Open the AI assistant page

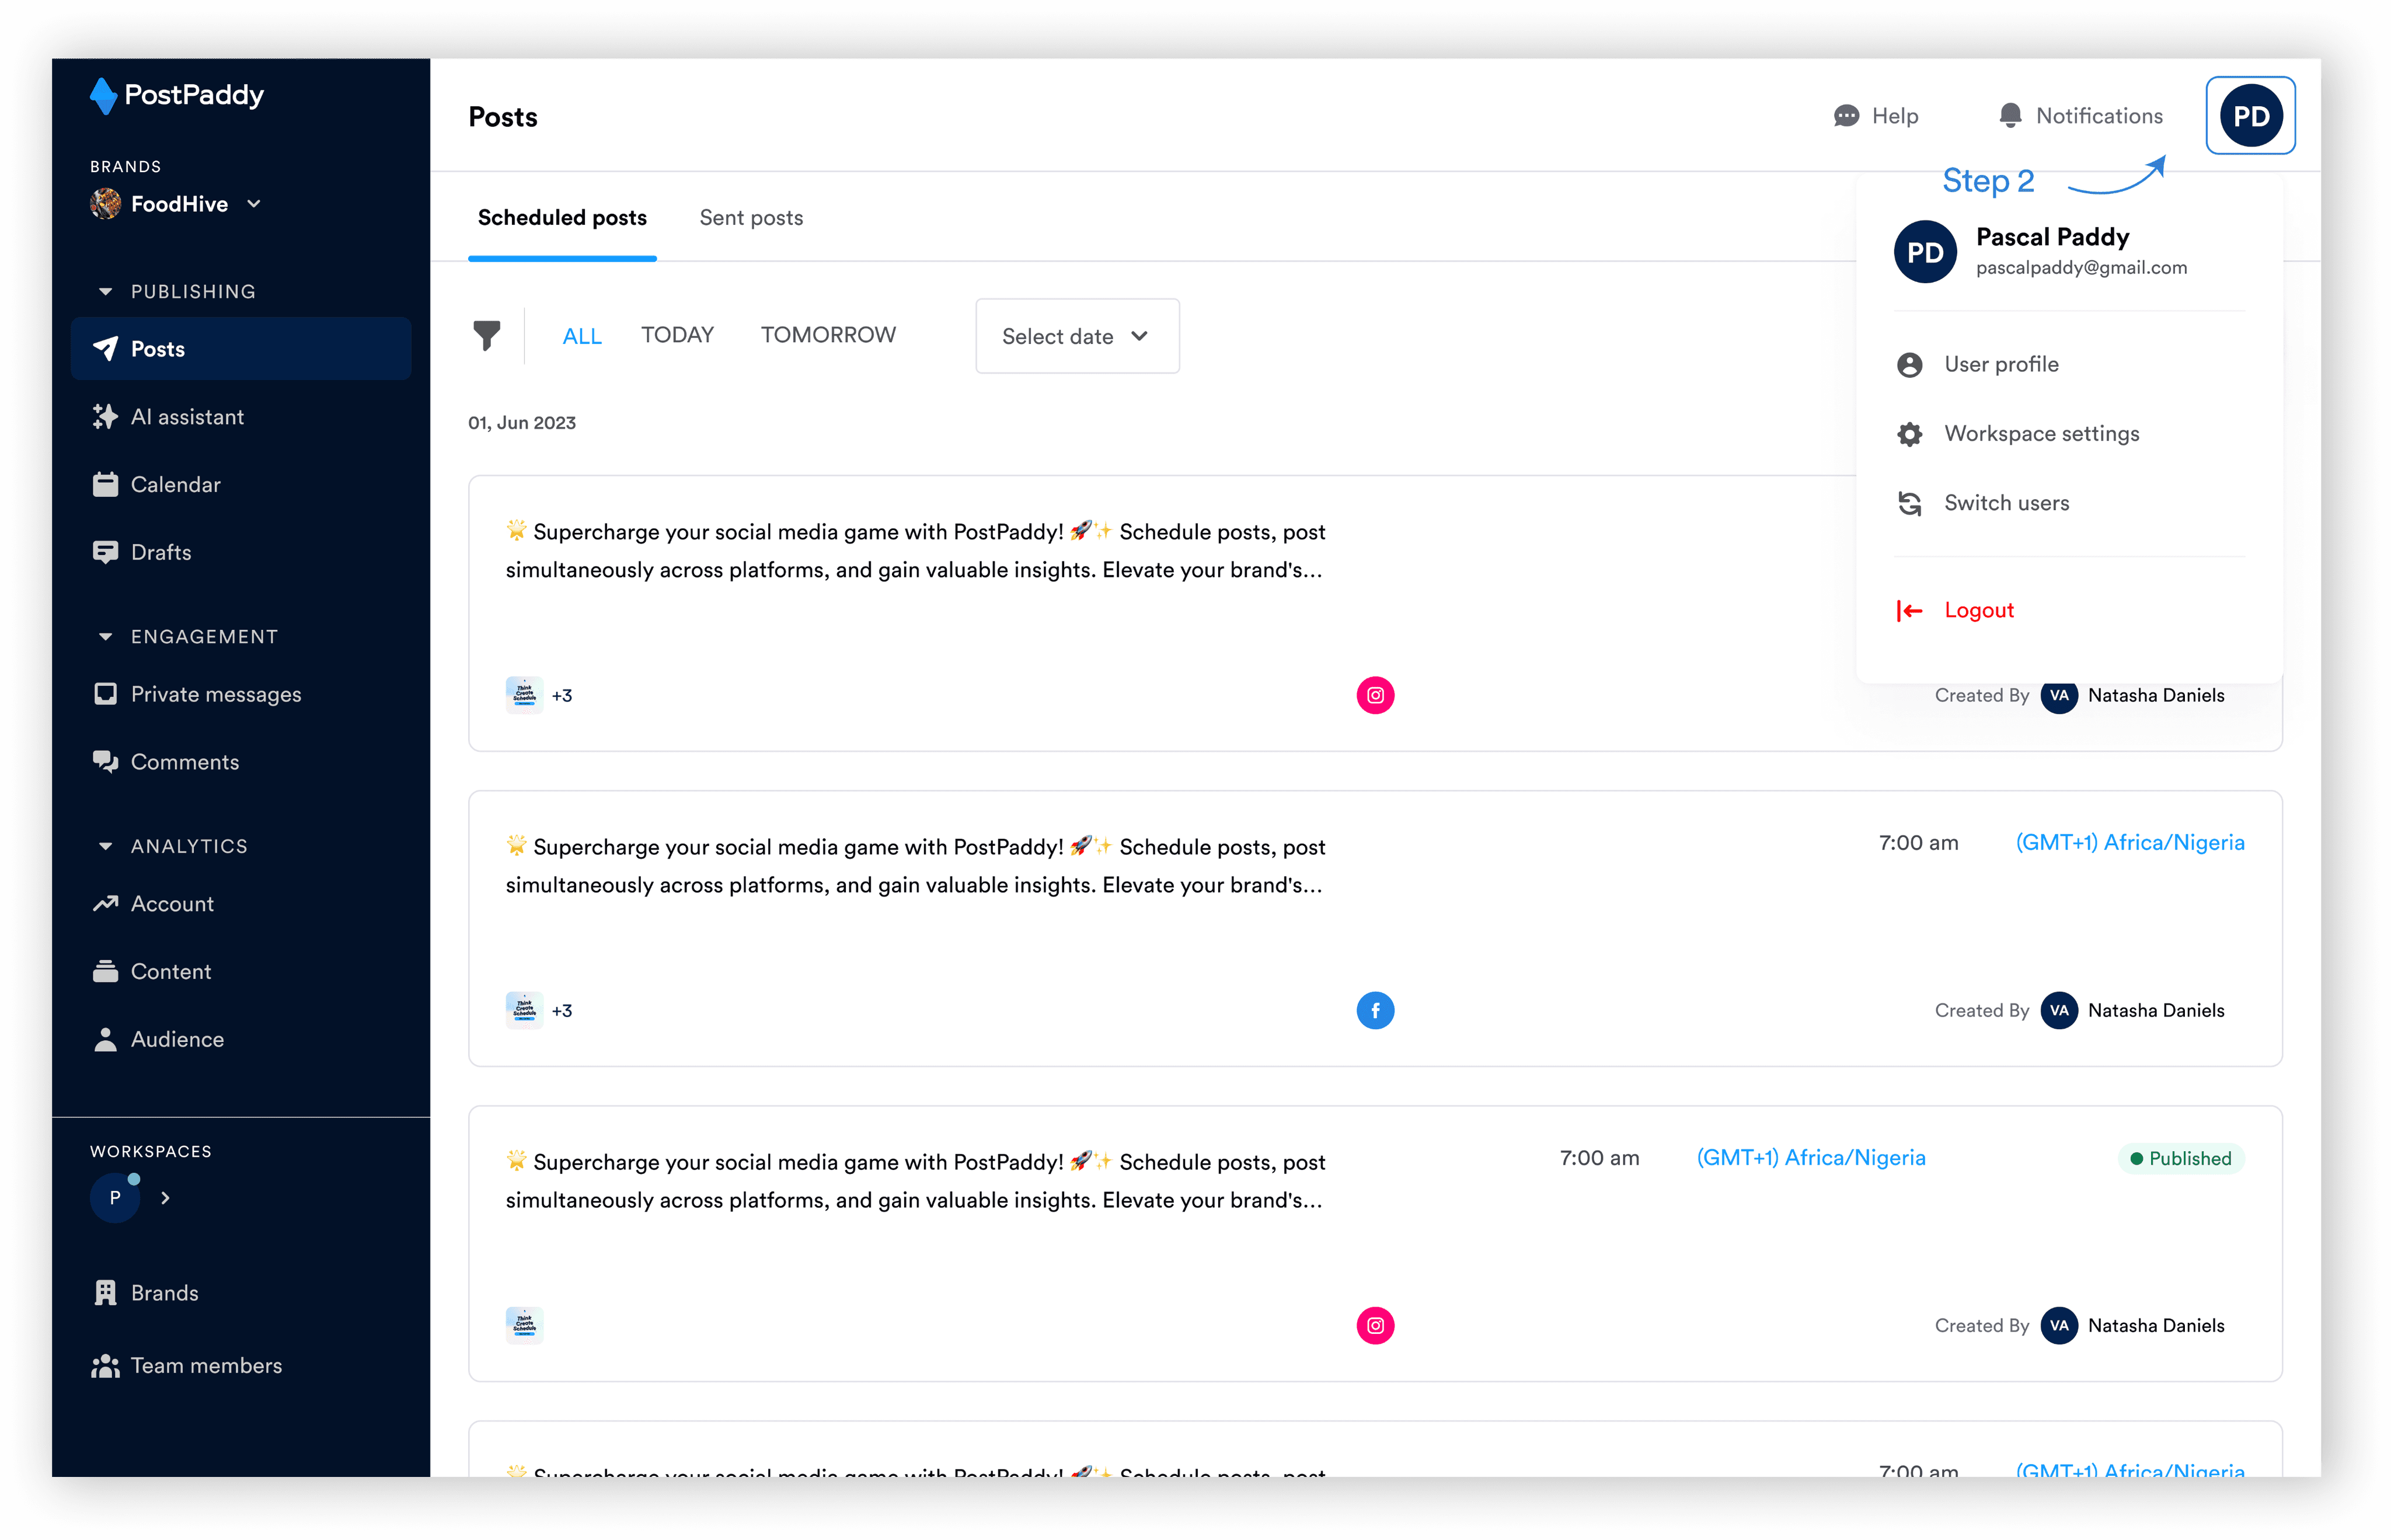tap(187, 417)
